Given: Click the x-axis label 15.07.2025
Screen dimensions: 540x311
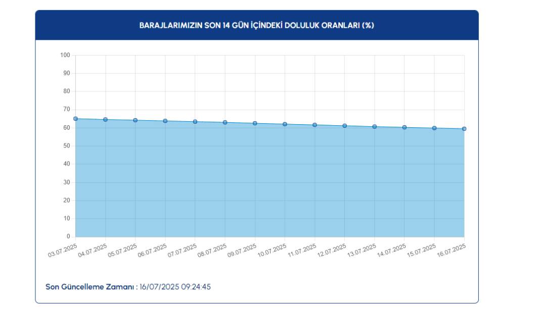Looking at the screenshot, I should [421, 250].
